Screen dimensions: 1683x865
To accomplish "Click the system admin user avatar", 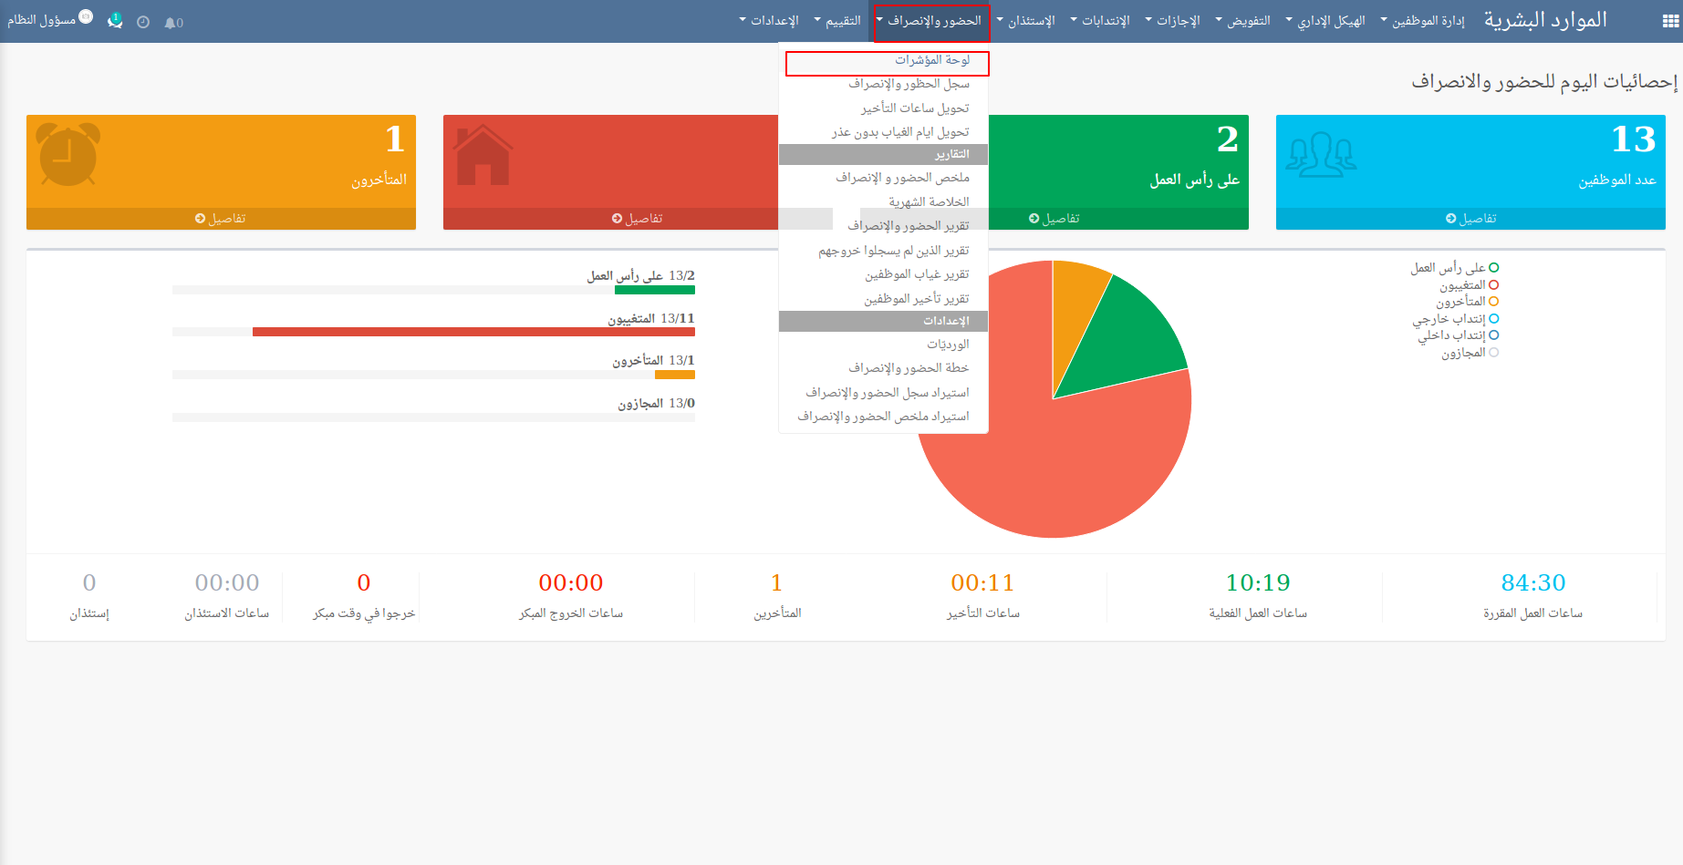I will click(x=86, y=16).
